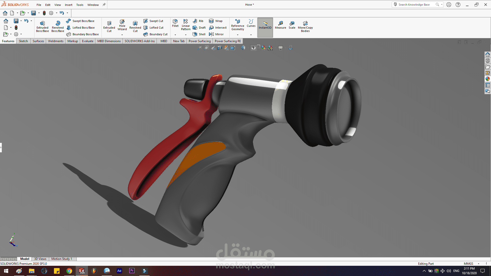Expand the Hole Wizard dropdown arrow

tap(122, 35)
